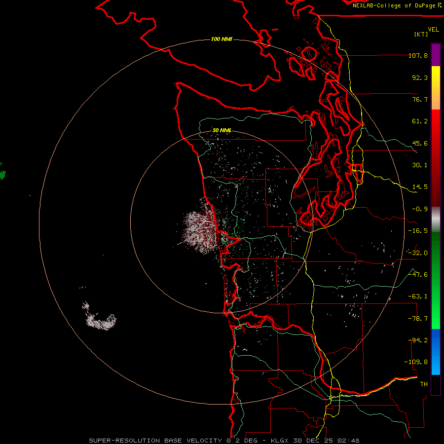Click the 61.2 velocity scale value
This screenshot has width=444, height=444.
point(420,121)
